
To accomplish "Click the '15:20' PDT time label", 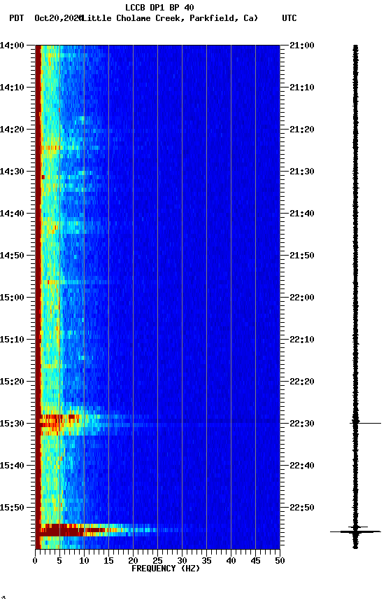I will tap(12, 382).
